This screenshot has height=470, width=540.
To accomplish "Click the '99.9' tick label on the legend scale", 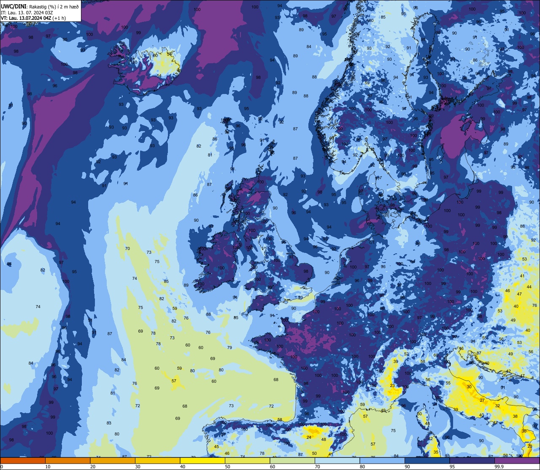I will tap(499, 467).
